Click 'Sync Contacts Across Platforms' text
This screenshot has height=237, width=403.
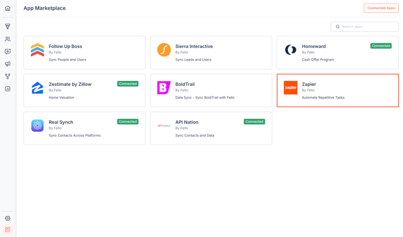click(x=75, y=136)
